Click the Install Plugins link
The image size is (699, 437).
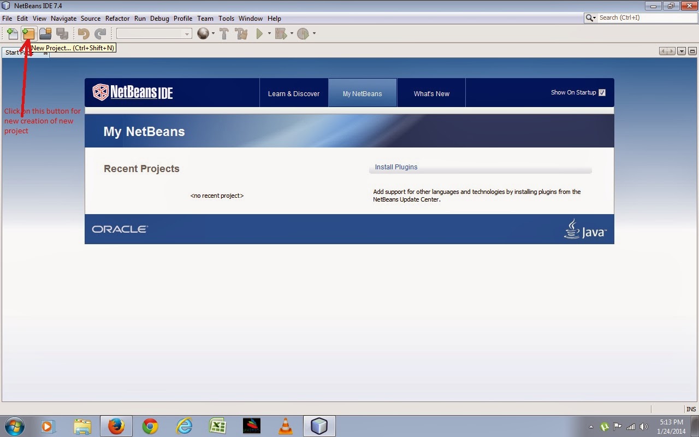pyautogui.click(x=396, y=167)
